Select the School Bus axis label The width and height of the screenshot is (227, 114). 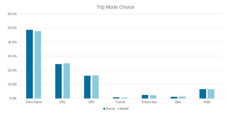(149, 102)
